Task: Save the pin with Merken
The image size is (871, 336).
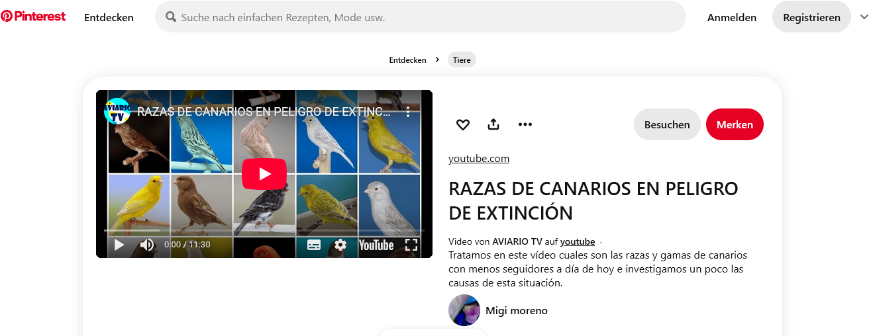Action: coord(735,124)
